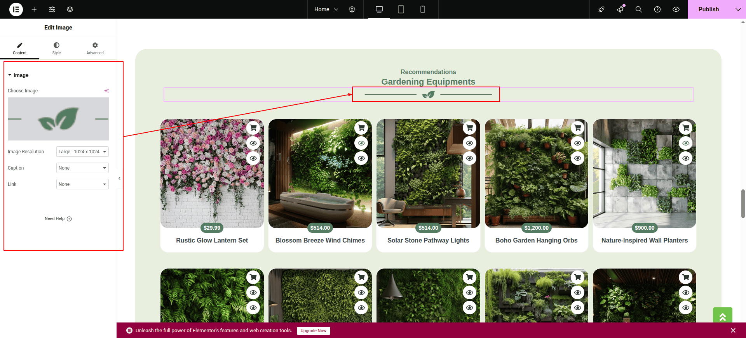Click cart icon on Boho Garden Hanging Orbs
The width and height of the screenshot is (746, 338).
pos(578,128)
